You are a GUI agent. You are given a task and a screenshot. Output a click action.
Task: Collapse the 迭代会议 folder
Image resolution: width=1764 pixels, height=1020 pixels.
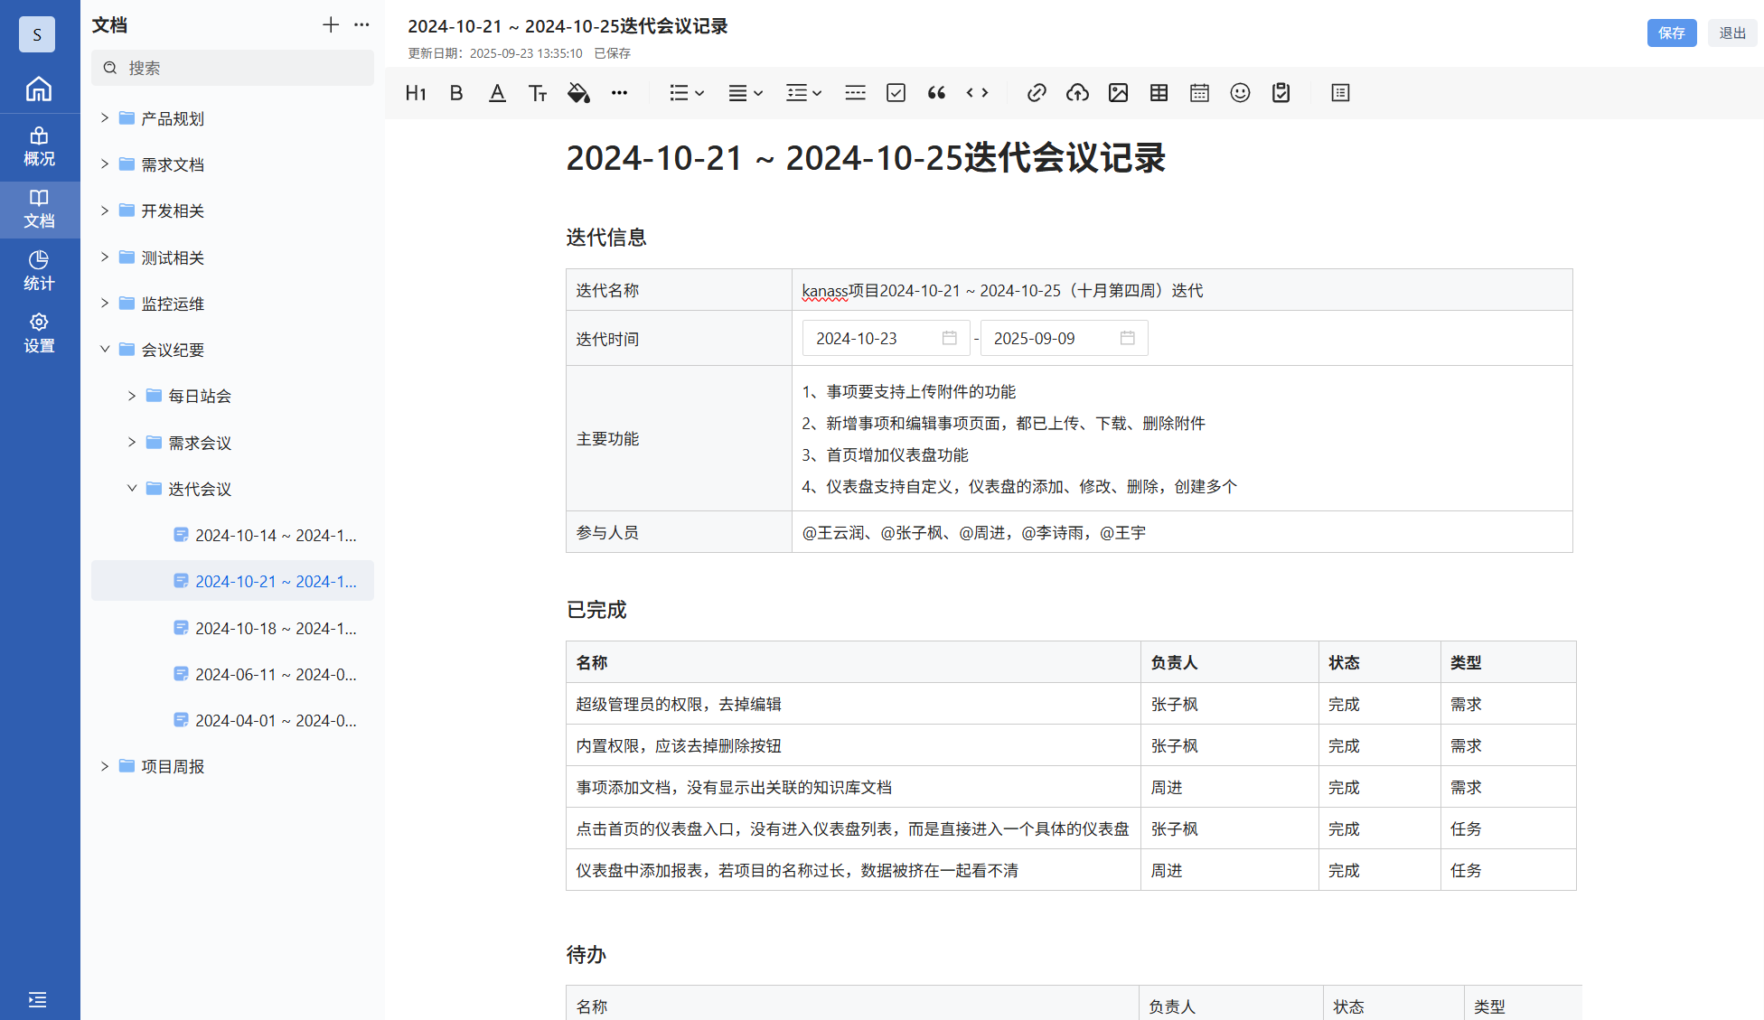pyautogui.click(x=132, y=488)
